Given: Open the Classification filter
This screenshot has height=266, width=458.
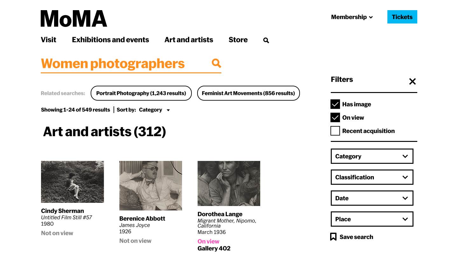Looking at the screenshot, I should pyautogui.click(x=372, y=177).
